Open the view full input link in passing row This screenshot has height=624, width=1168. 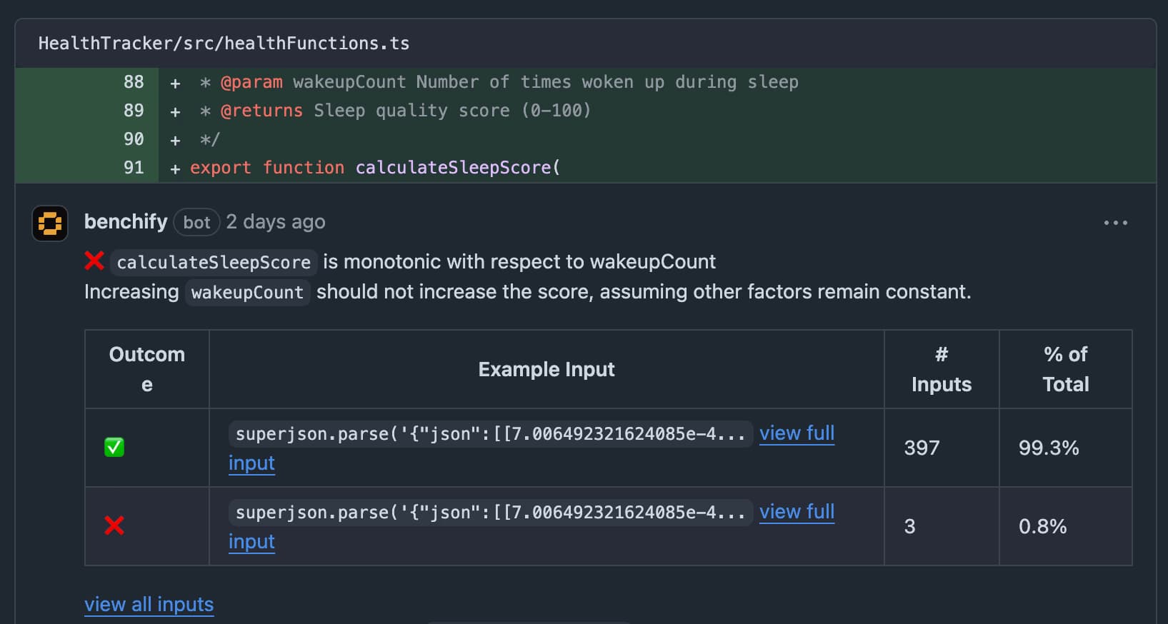[797, 433]
